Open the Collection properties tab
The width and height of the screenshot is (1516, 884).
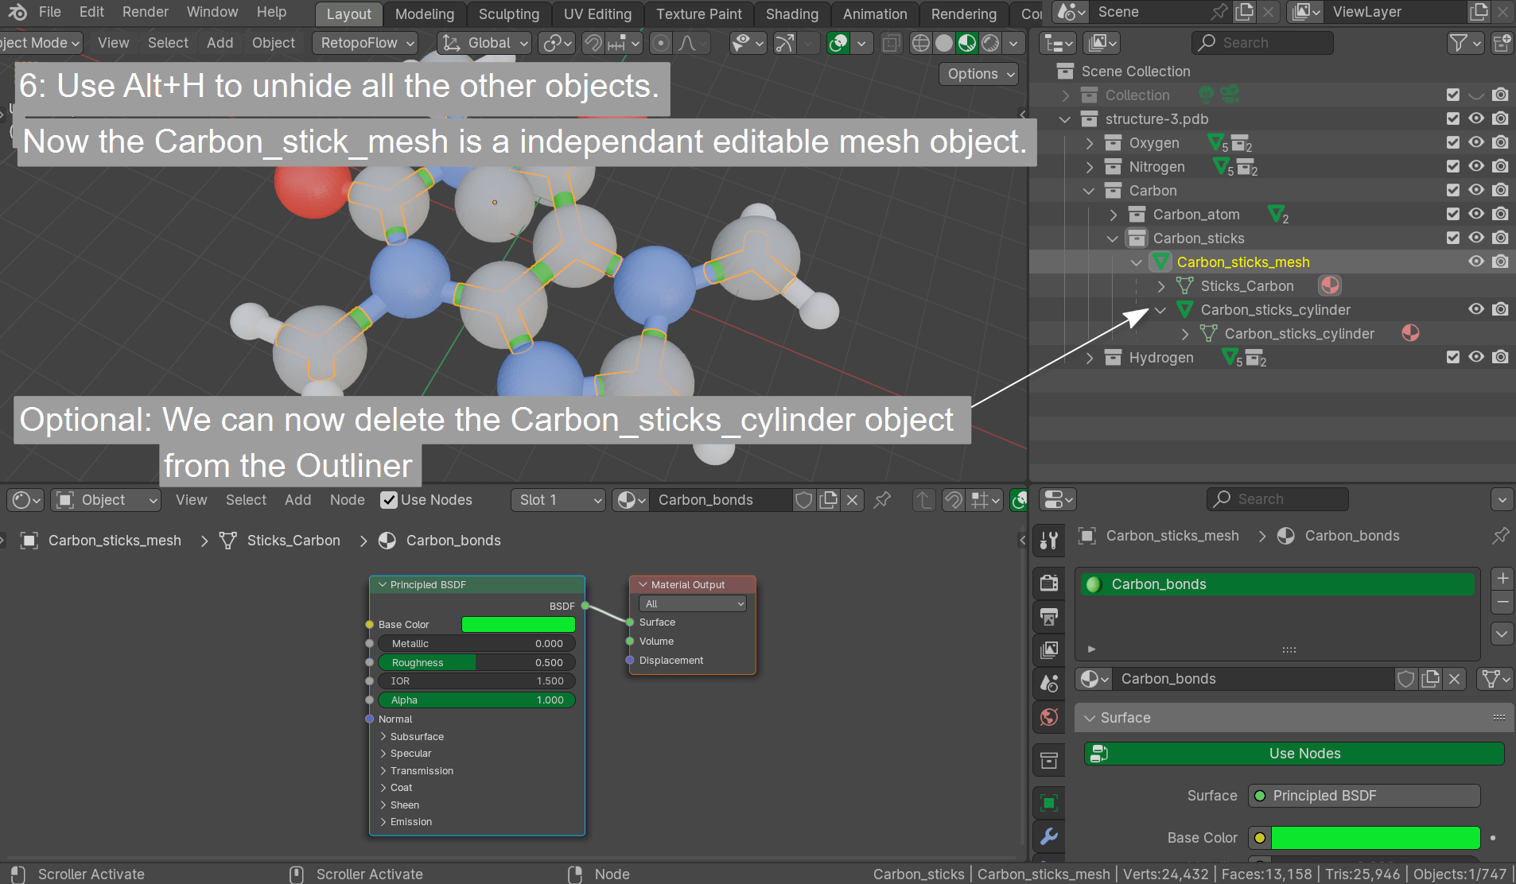coord(1049,761)
